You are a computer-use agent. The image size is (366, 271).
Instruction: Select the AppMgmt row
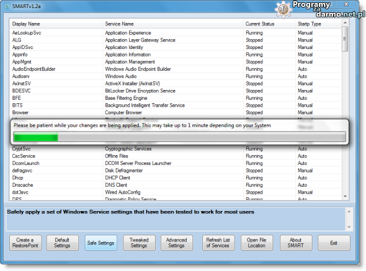[x=175, y=62]
